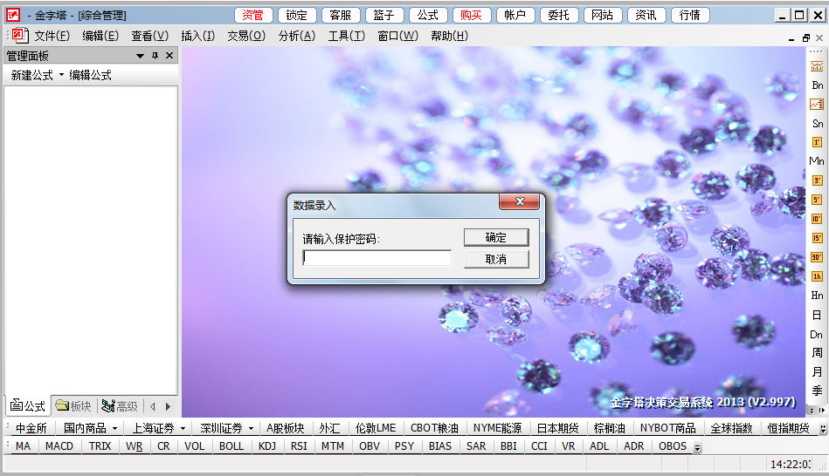Switch to the 公式 panel tab
829x476 pixels.
click(x=28, y=405)
